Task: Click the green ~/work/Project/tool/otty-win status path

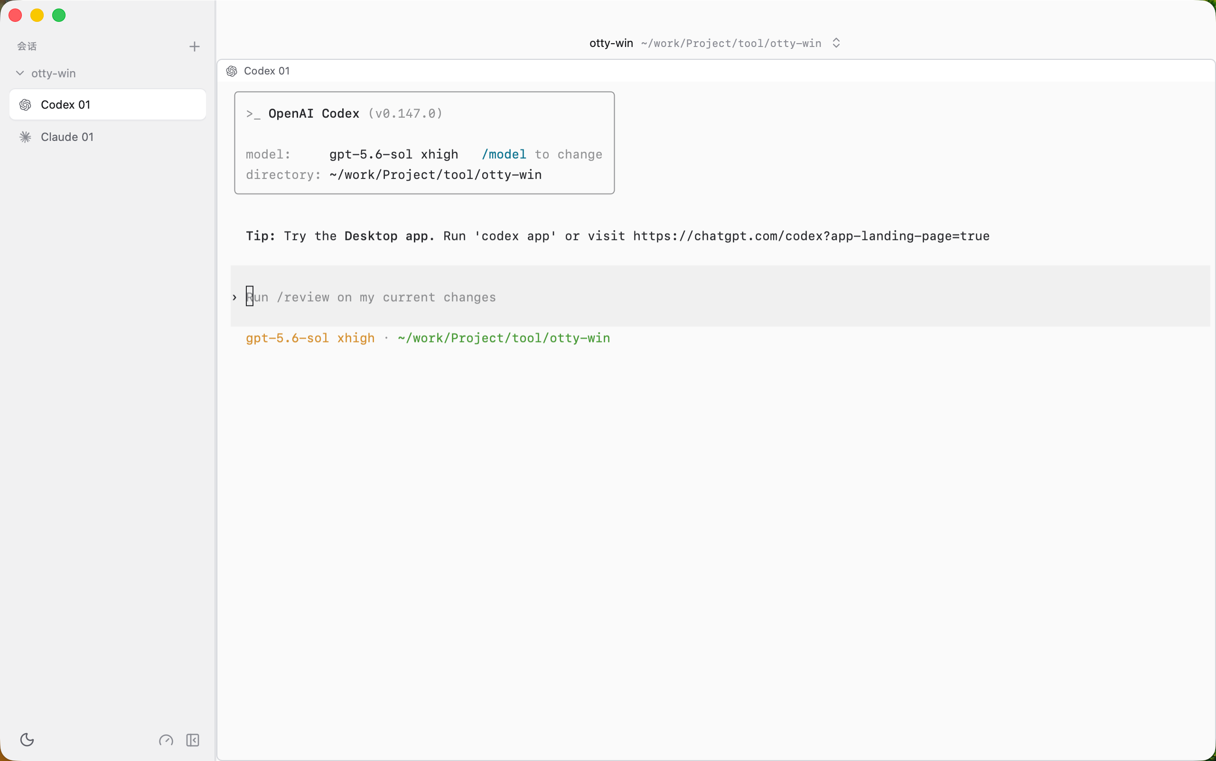Action: click(x=504, y=338)
